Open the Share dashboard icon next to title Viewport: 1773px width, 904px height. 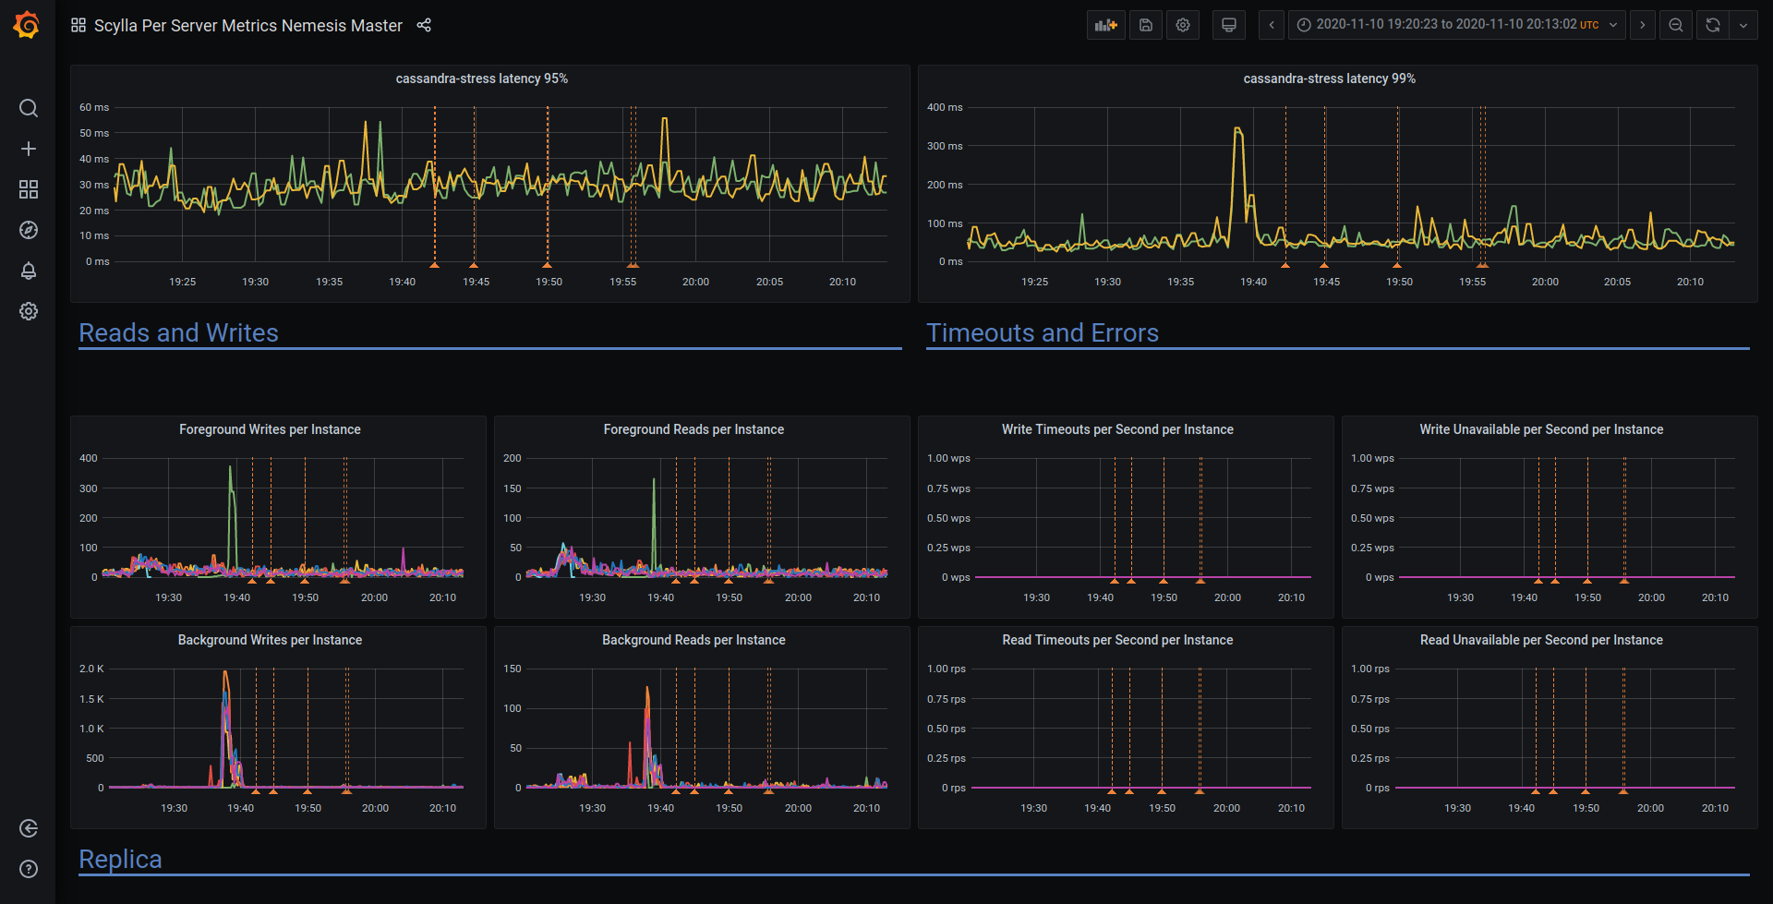point(424,25)
